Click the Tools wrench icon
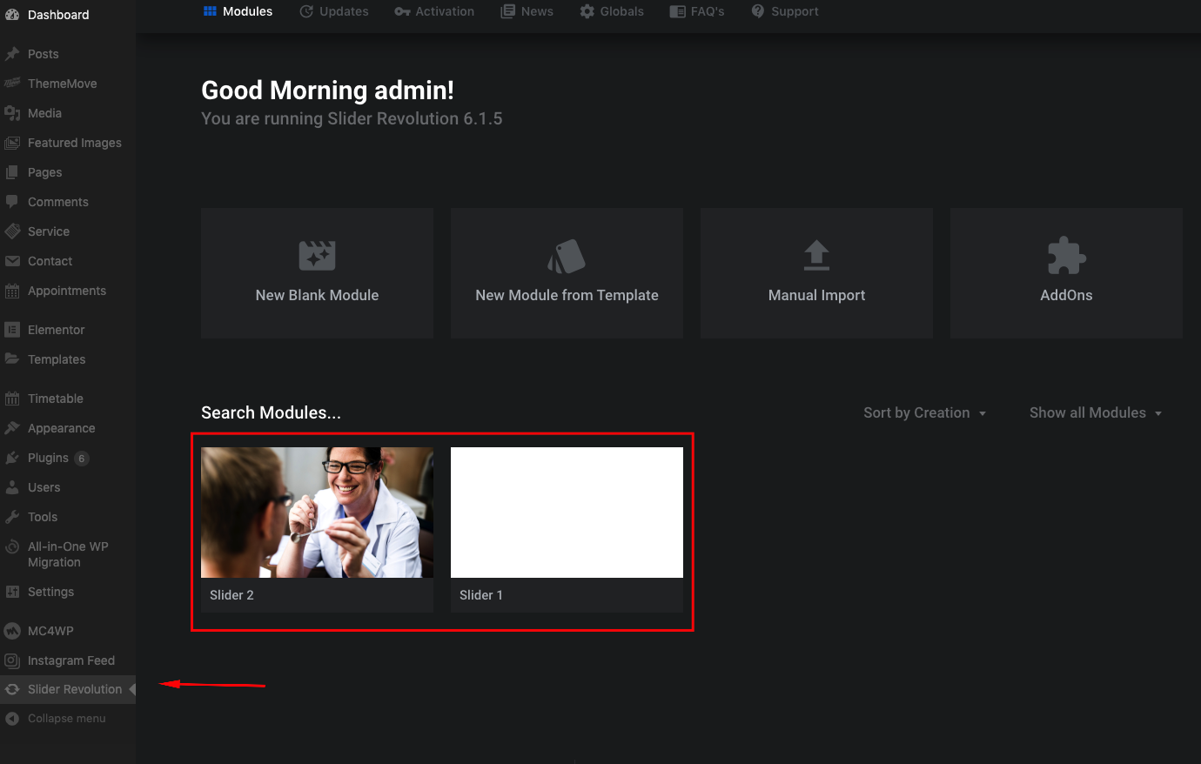1201x764 pixels. pos(12,517)
